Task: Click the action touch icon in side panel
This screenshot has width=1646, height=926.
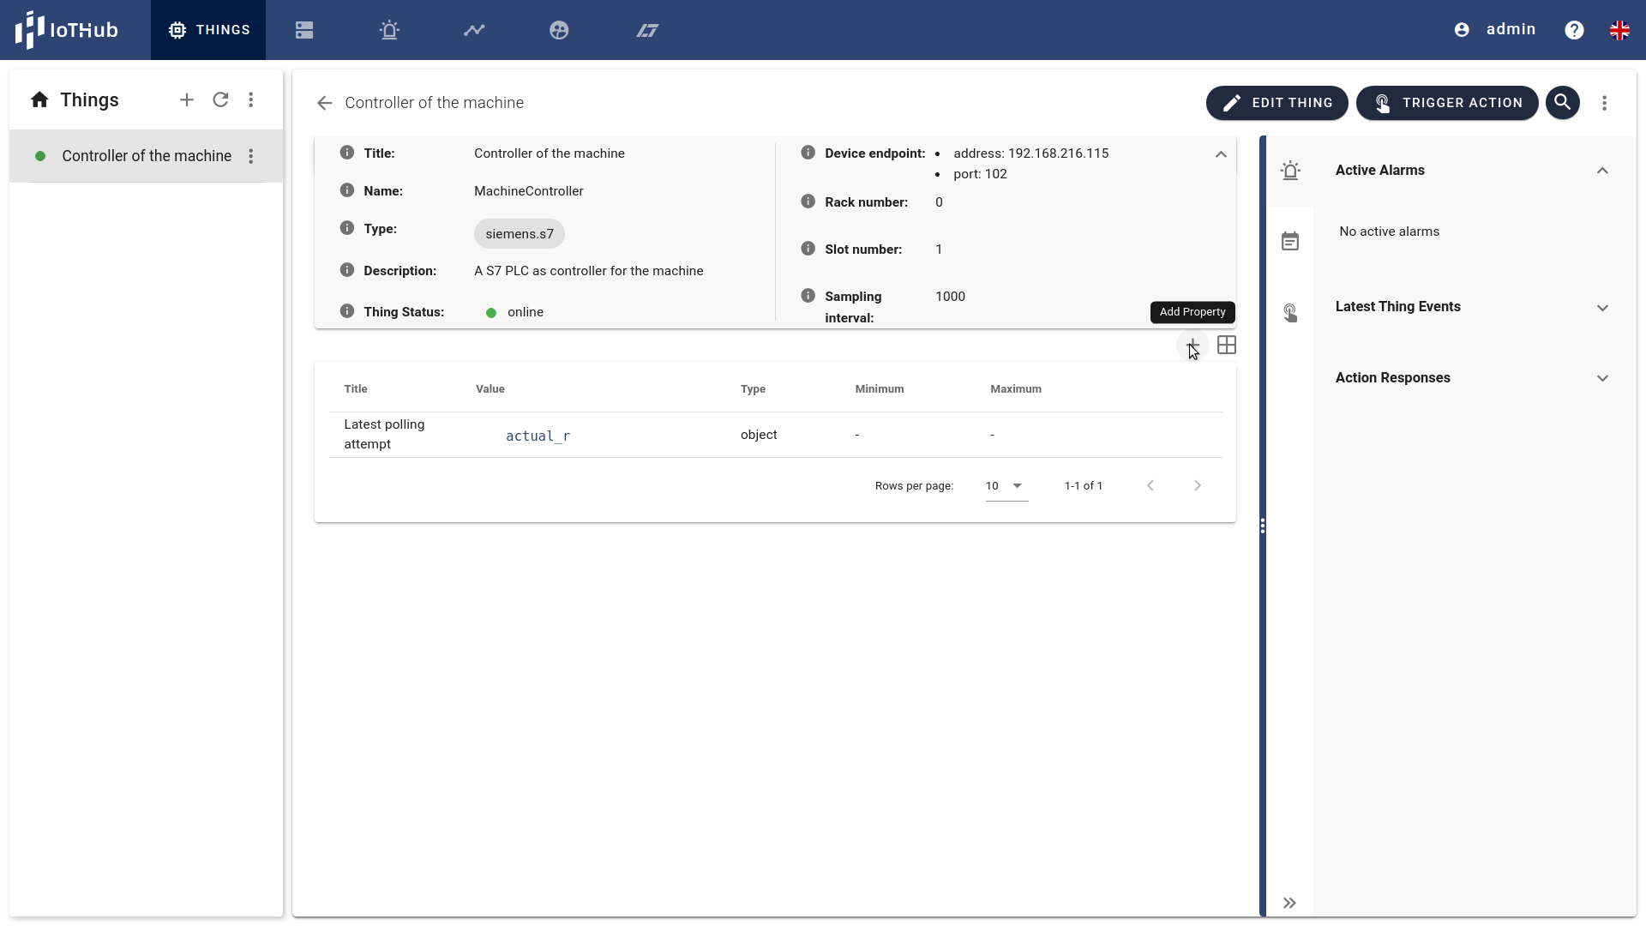Action: (x=1290, y=313)
